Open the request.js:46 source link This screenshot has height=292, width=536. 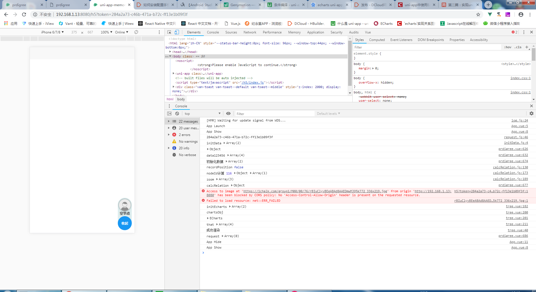click(x=516, y=137)
